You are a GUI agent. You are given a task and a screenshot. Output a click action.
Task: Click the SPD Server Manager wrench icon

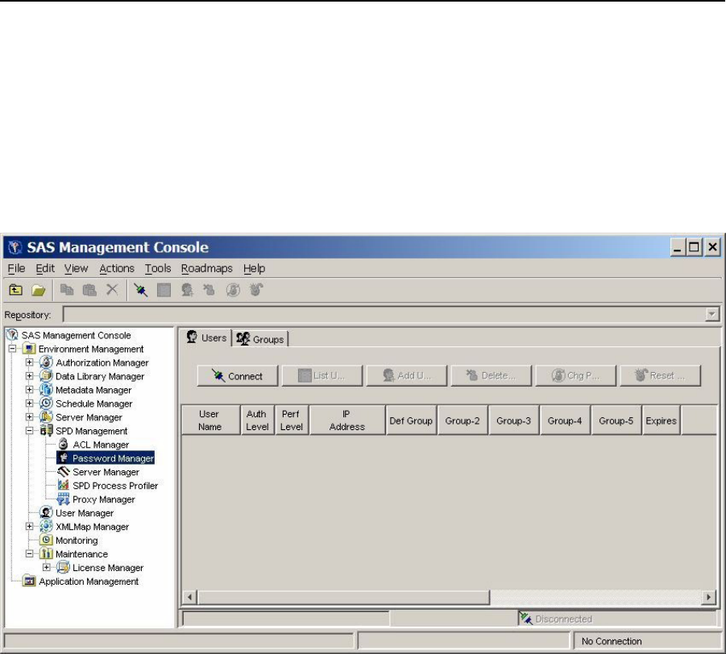[x=64, y=472]
